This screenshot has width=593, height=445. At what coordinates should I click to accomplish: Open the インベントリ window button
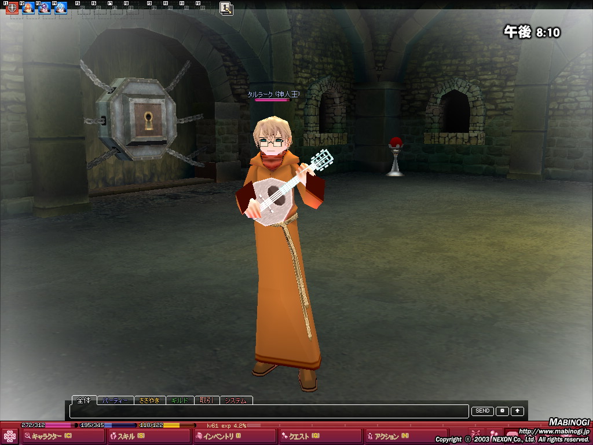[x=235, y=436]
